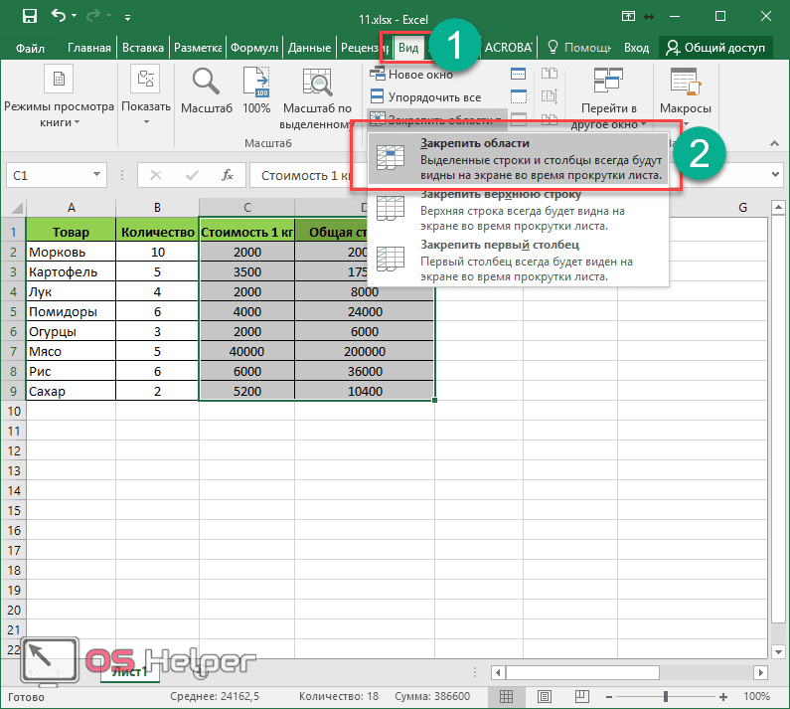The height and width of the screenshot is (709, 790).
Task: Open the ACROBAT tab
Action: (x=508, y=48)
